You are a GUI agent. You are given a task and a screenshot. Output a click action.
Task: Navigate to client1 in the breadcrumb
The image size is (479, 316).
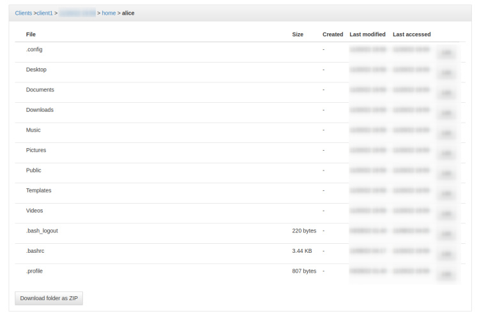click(x=44, y=13)
